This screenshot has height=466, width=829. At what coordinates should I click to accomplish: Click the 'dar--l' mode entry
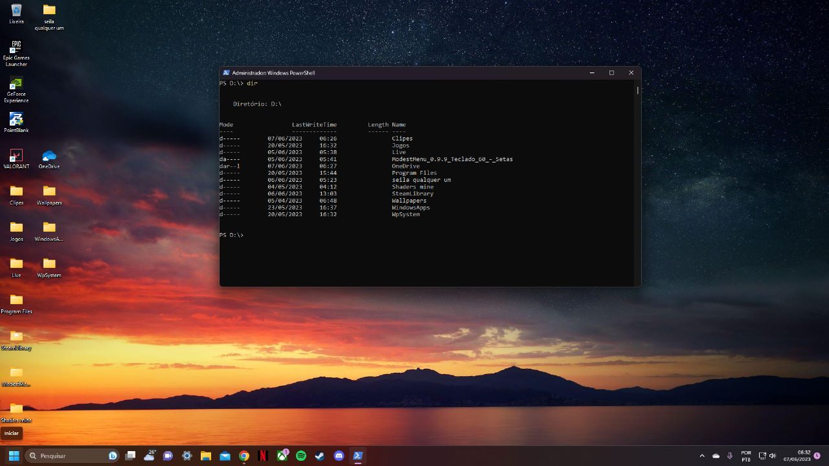(x=229, y=166)
